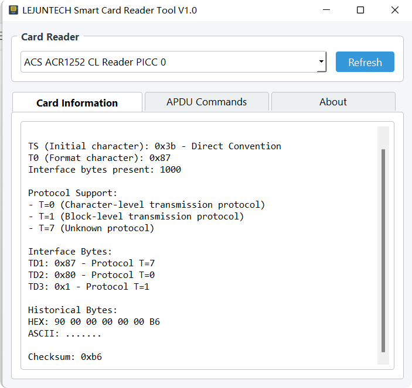The width and height of the screenshot is (412, 388).
Task: Open the ACS ACR1252 CL Reader combo box
Action: pyautogui.click(x=173, y=62)
